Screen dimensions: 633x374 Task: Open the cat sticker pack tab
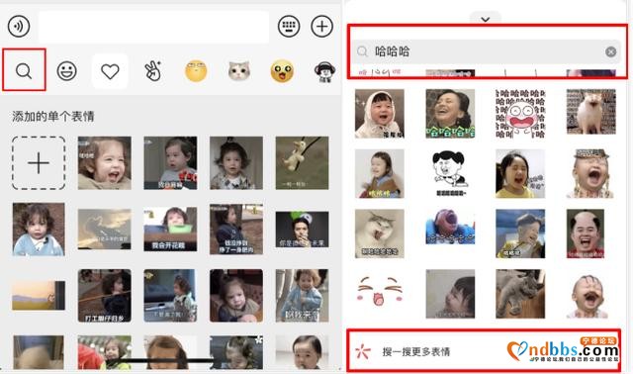tap(239, 71)
